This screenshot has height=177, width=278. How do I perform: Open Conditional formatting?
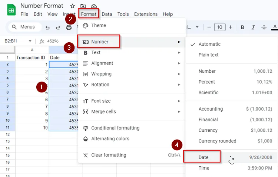(x=132, y=128)
